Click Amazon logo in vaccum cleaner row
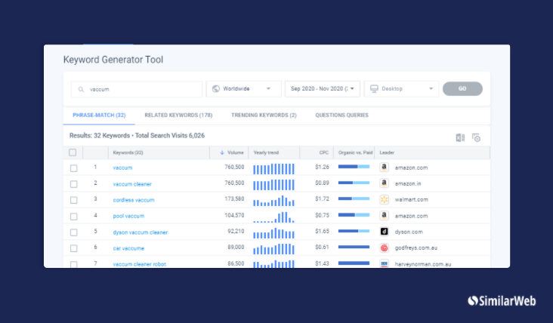553x323 pixels. tap(384, 183)
